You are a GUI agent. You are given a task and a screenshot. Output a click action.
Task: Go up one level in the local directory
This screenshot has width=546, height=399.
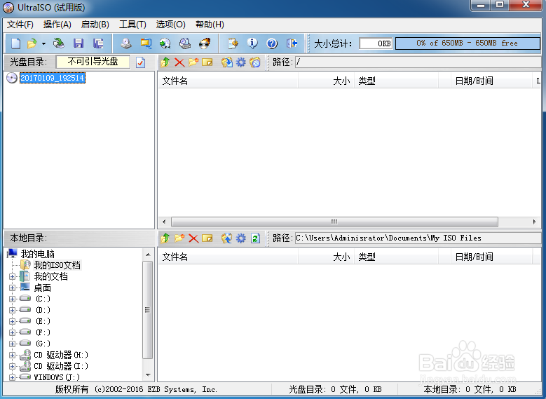(x=165, y=238)
